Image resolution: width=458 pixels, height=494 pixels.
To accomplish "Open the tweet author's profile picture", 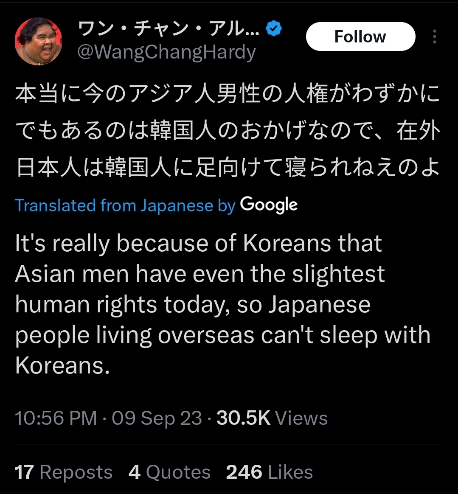I will 38,41.
